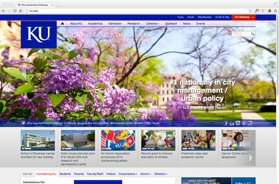
Task: Click the browser forward arrow
Action: 9,11
